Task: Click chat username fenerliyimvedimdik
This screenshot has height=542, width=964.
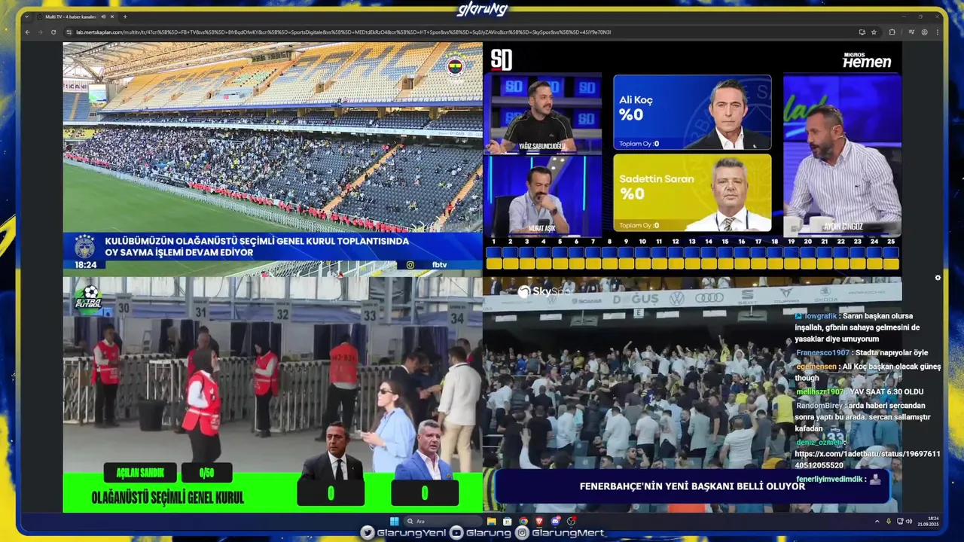Action: pyautogui.click(x=831, y=479)
